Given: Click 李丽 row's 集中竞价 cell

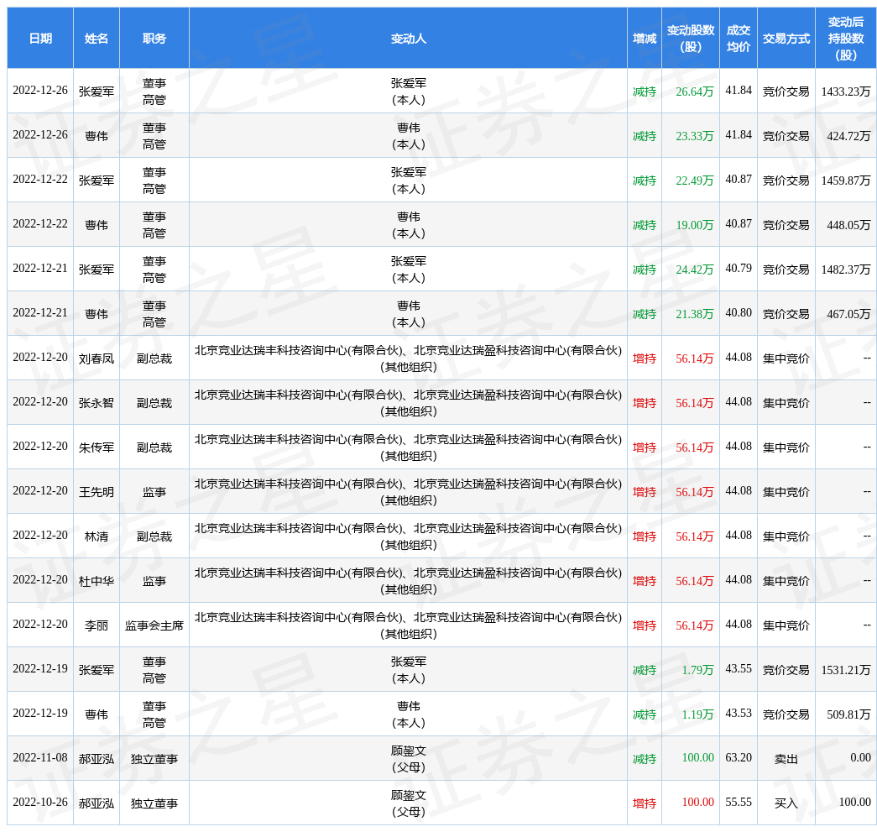Looking at the screenshot, I should pyautogui.click(x=786, y=625).
